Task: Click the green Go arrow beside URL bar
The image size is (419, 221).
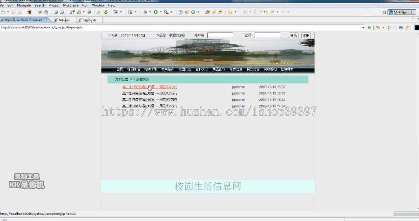Action: (x=369, y=27)
